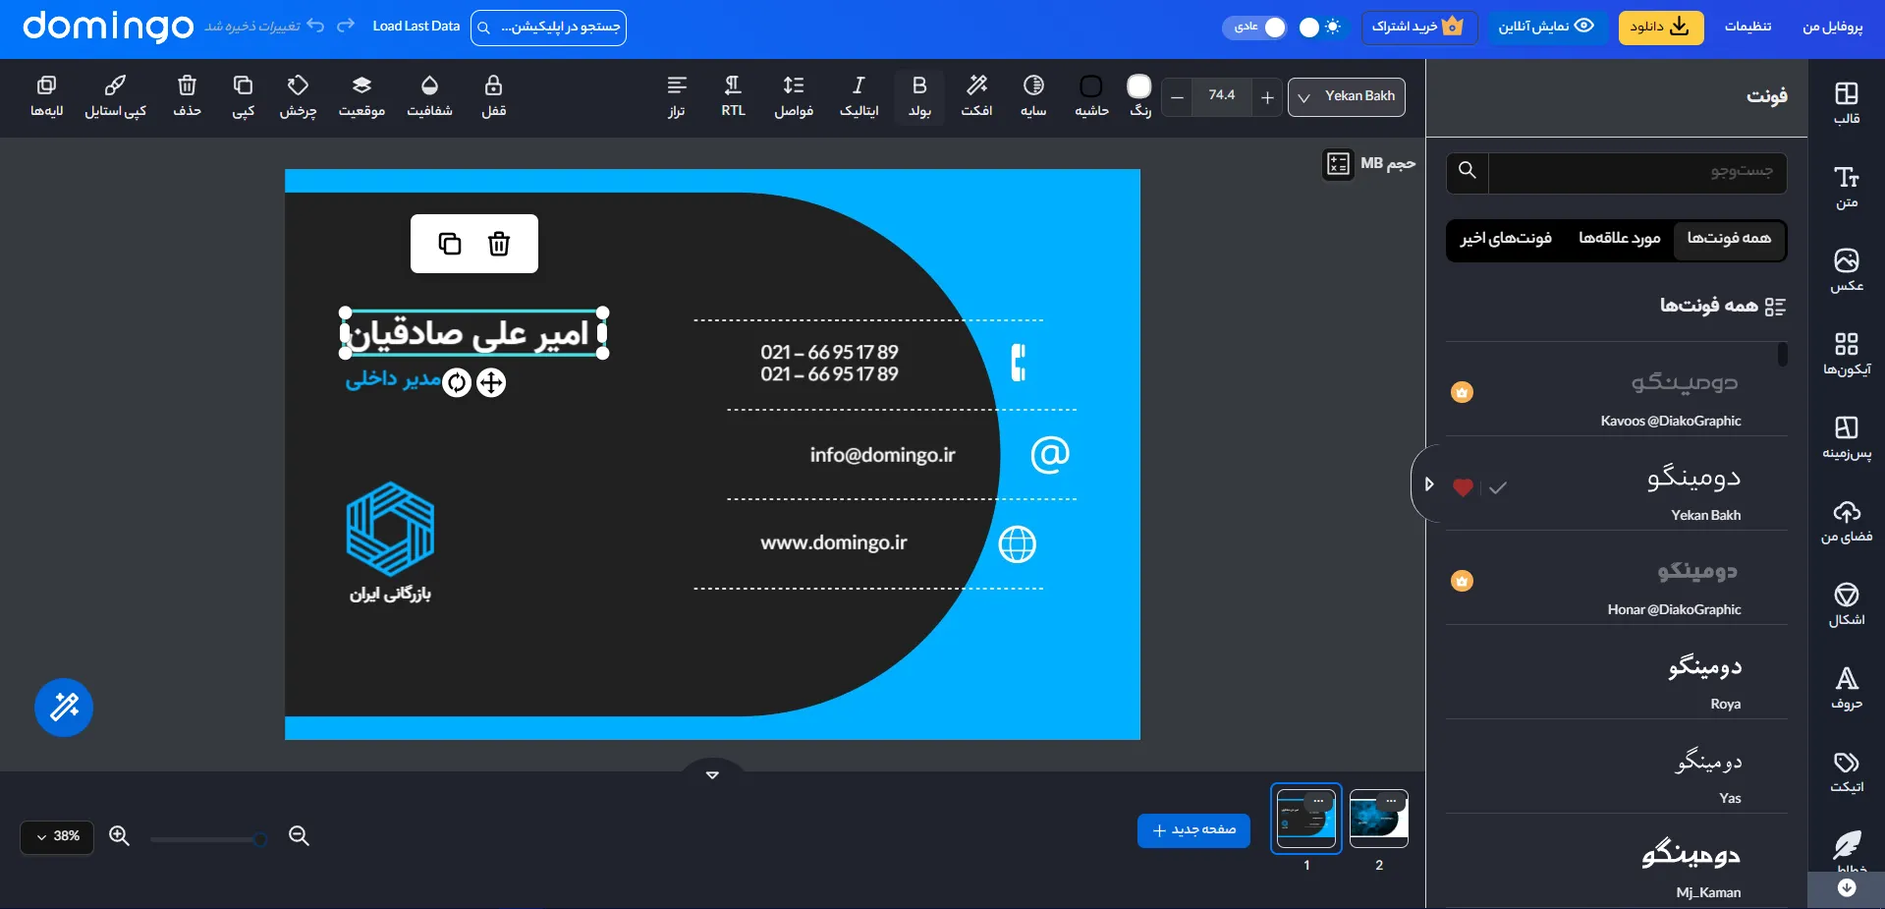Click the Lock (قفل) icon
Screen dimensions: 1885x909
point(493,85)
